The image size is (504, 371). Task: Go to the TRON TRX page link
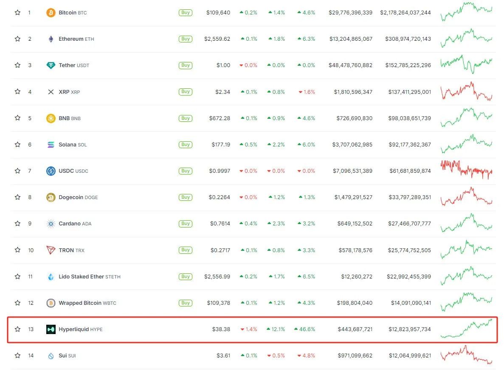[x=71, y=250]
